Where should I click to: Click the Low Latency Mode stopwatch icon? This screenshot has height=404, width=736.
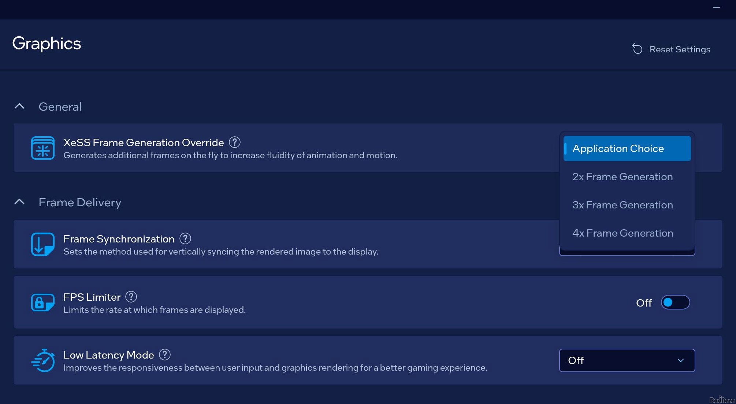(x=43, y=360)
